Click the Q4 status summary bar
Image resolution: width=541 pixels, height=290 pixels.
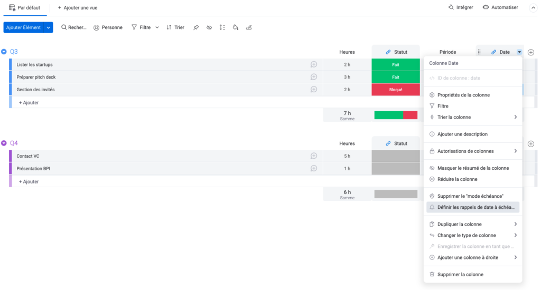396,194
